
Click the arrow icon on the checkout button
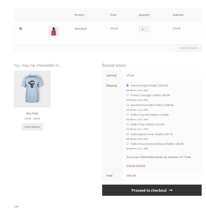click(171, 190)
